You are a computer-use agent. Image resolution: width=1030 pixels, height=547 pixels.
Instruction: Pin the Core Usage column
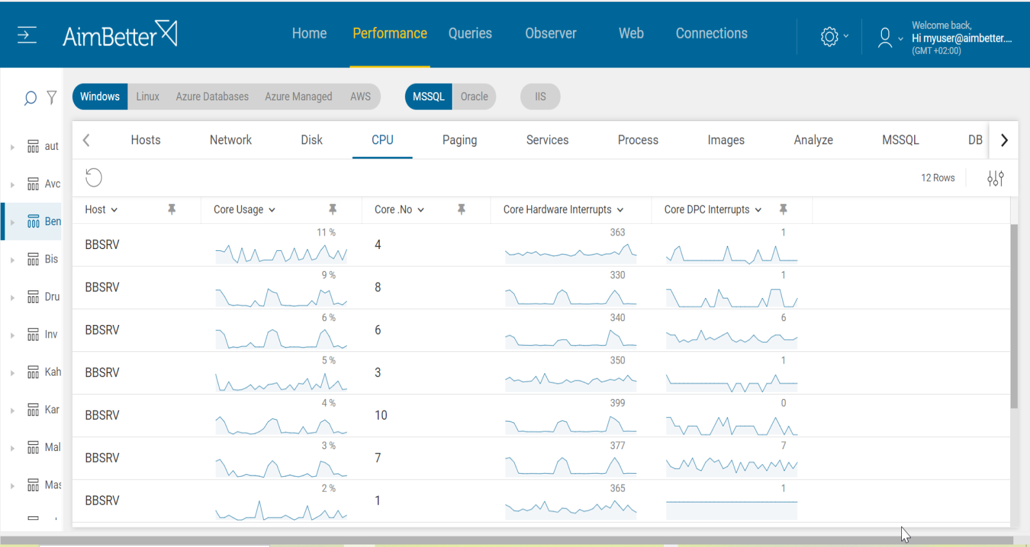pos(333,209)
